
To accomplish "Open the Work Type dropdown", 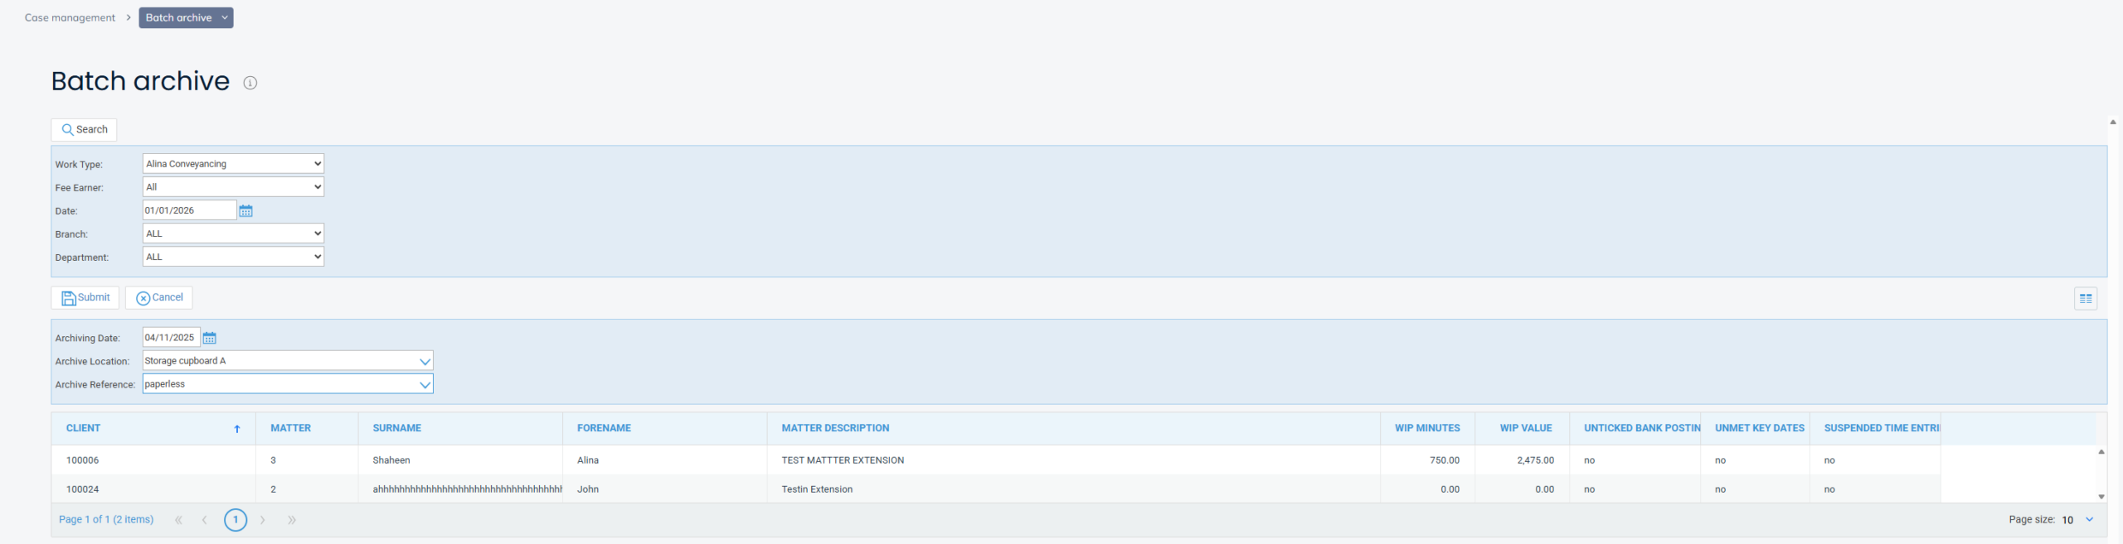I will pos(233,164).
